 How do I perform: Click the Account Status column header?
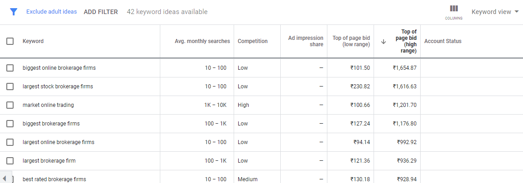coord(443,41)
